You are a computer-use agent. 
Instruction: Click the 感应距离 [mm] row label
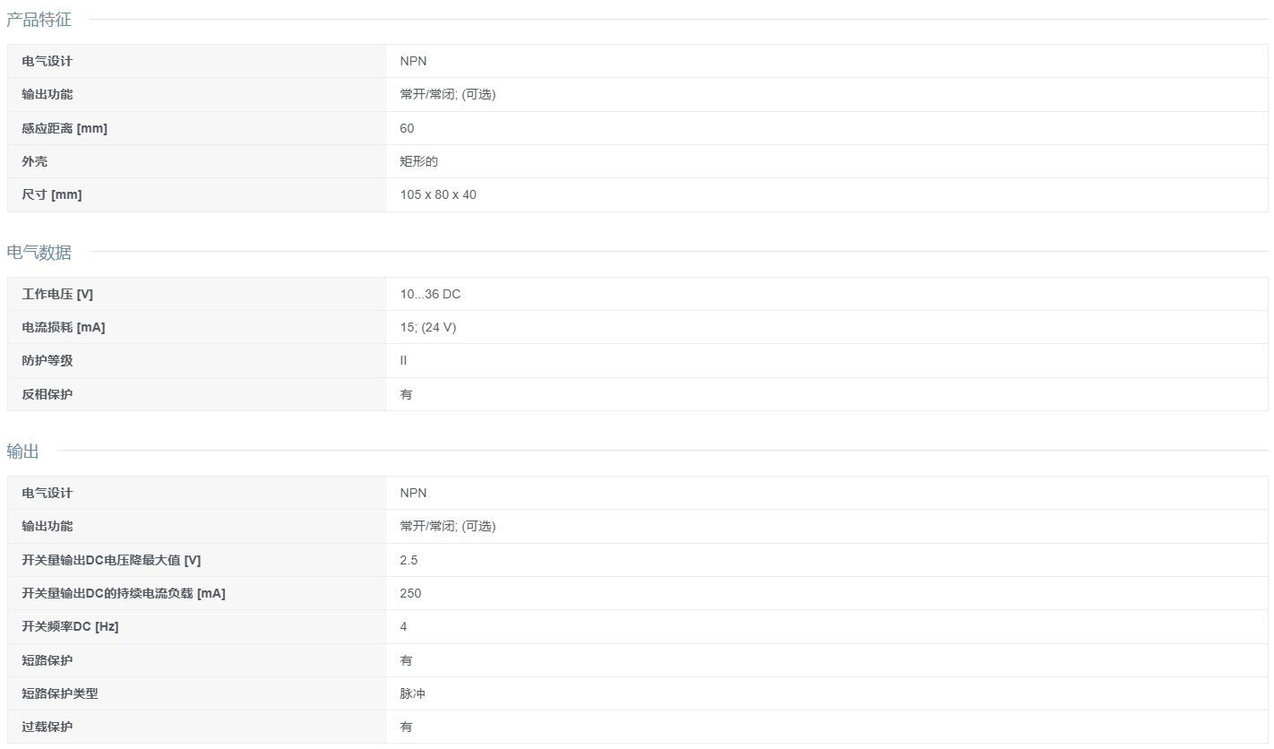pyautogui.click(x=65, y=128)
